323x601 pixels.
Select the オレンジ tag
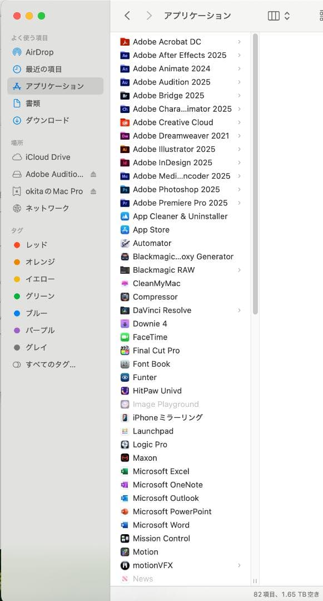(x=55, y=262)
